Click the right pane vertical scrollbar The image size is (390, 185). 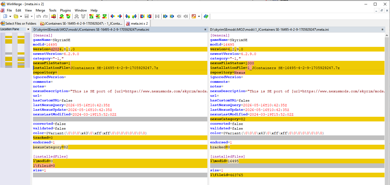point(387,110)
